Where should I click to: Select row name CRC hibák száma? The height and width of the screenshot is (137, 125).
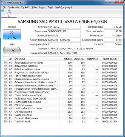(x=23, y=112)
